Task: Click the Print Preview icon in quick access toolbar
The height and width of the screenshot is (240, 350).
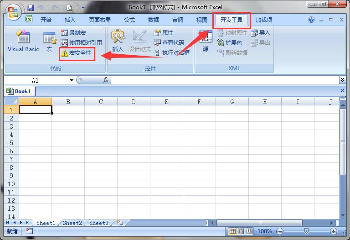Action: 70,8
